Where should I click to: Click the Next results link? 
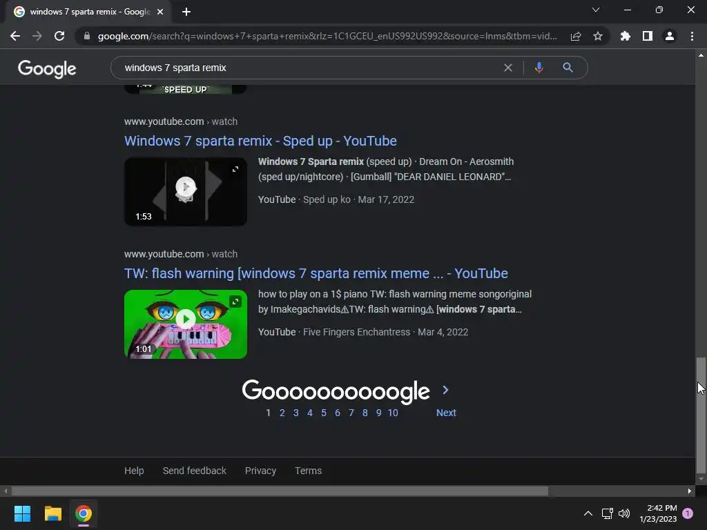click(446, 413)
